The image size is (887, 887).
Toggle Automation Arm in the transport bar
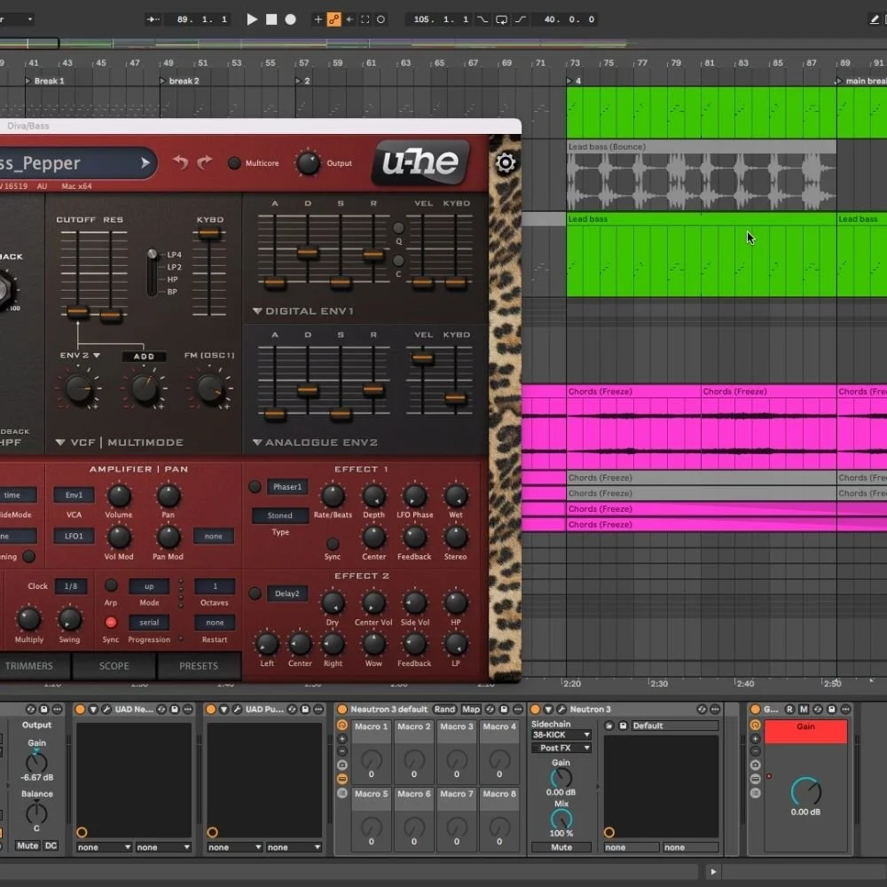tap(334, 20)
